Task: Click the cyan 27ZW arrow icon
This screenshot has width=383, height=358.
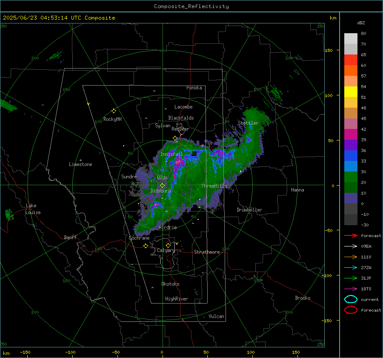Action: point(351,268)
